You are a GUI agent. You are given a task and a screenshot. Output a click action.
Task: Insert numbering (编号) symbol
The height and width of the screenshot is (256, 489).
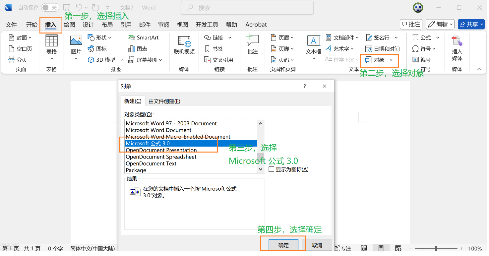pos(421,60)
